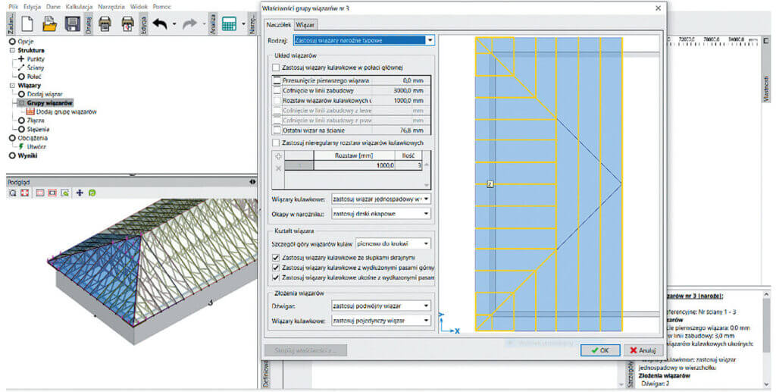Select Wyniki tree item
Viewport: 776px width, 392px height.
point(28,155)
